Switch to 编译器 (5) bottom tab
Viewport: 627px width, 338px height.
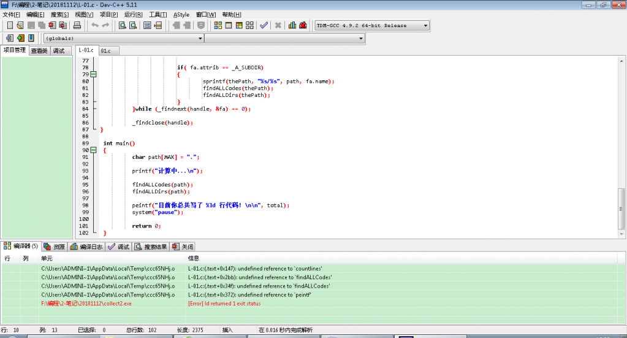click(21, 246)
